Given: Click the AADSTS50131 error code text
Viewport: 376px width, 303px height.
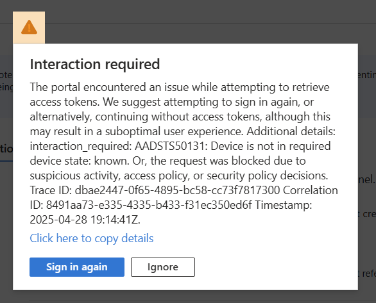Looking at the screenshot, I should pyautogui.click(x=169, y=146).
